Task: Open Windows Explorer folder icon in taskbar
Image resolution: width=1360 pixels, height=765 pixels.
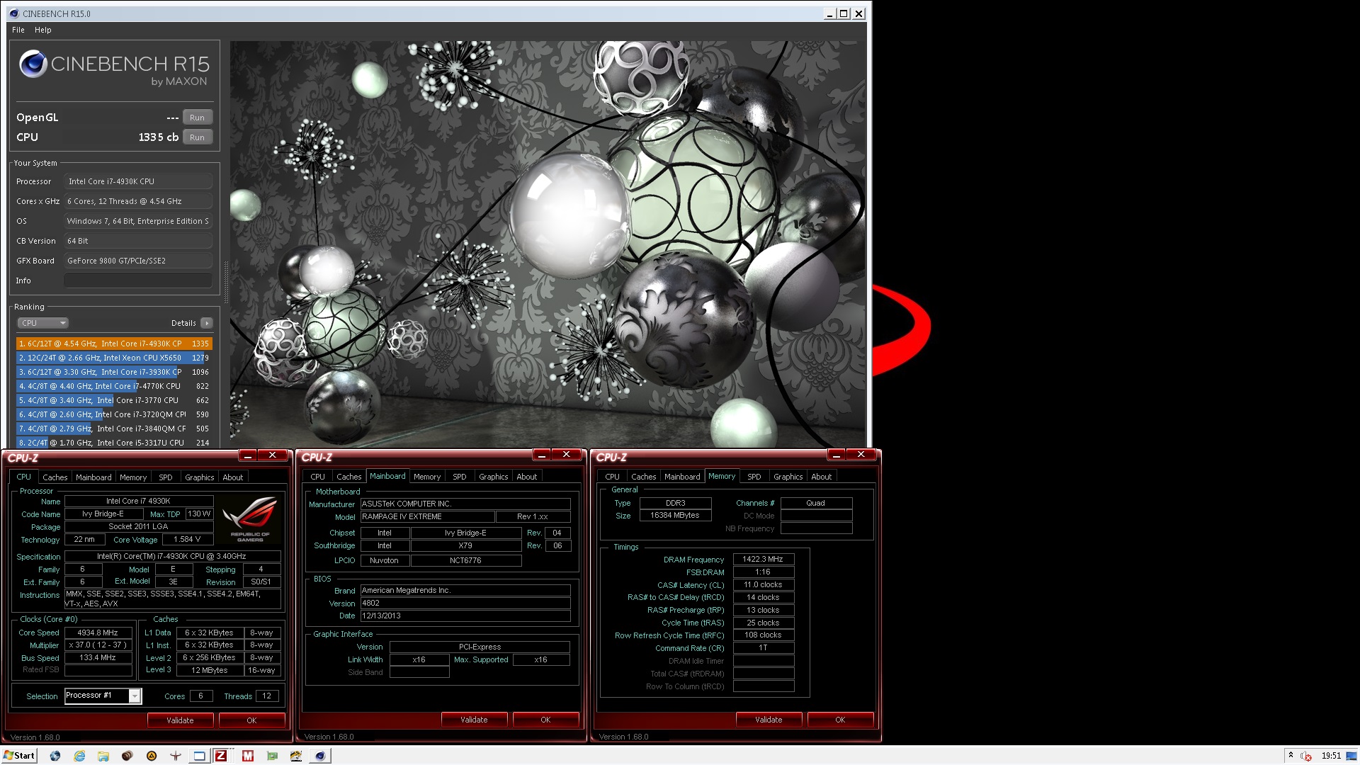Action: click(x=103, y=756)
